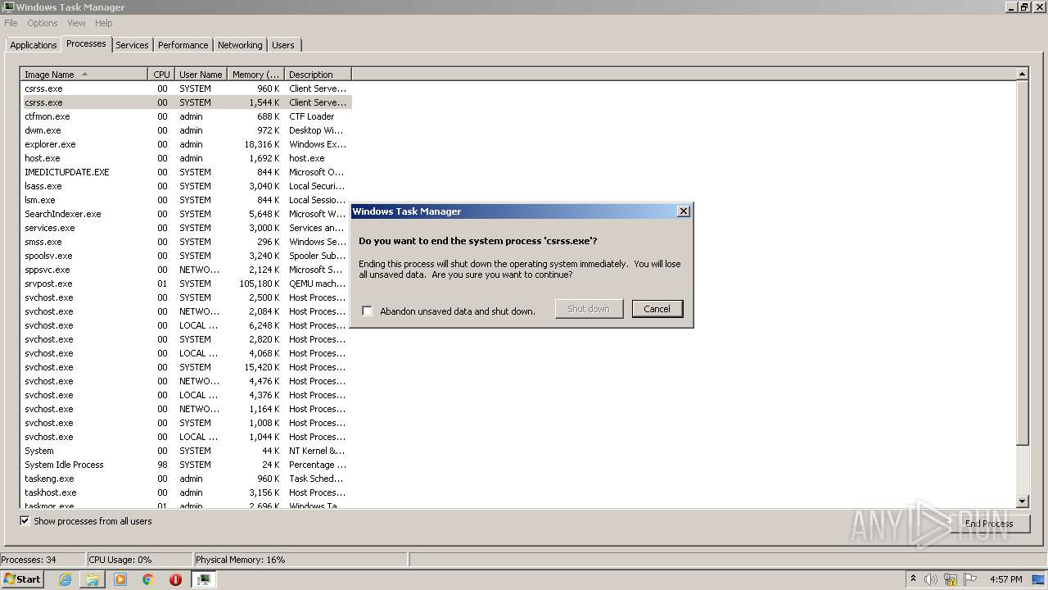Select the IMEDICTUPDATE.EXE process
Screen dimensions: 1048x590
tap(186, 172)
